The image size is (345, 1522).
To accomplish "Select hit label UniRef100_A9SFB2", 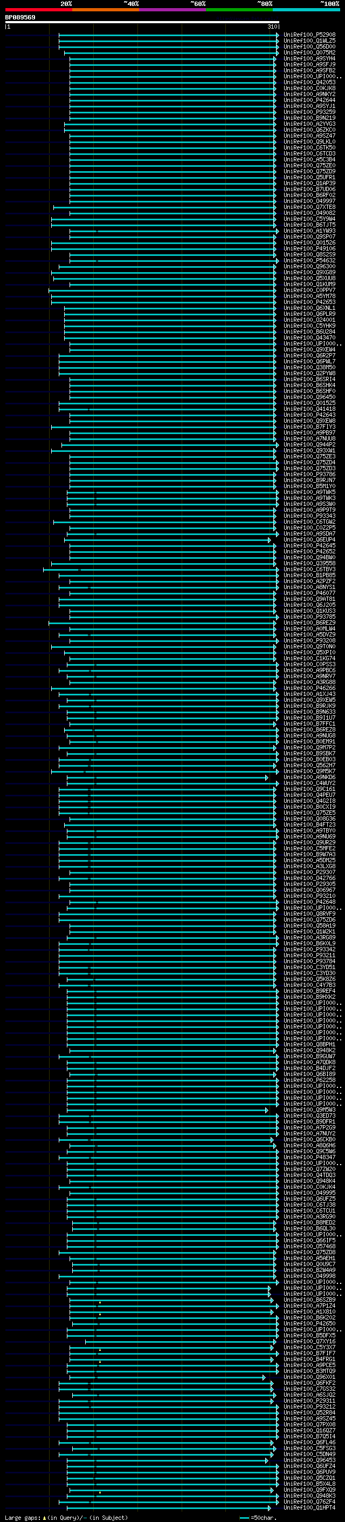I will (x=309, y=70).
